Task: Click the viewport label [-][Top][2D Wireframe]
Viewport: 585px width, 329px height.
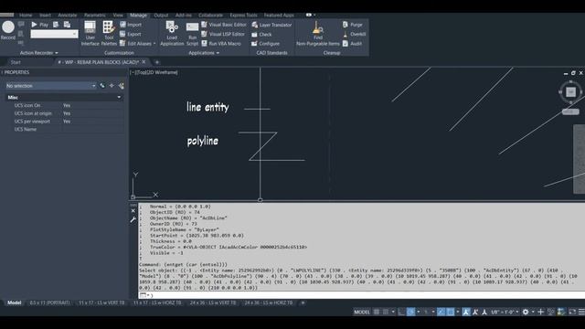Action: click(154, 72)
